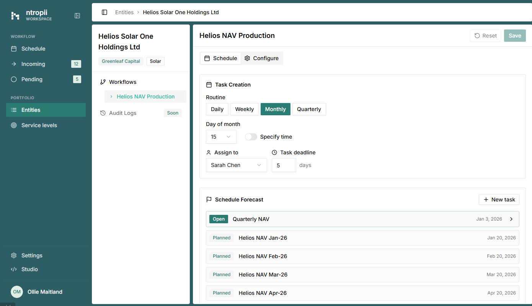Image resolution: width=532 pixels, height=306 pixels.
Task: Open the Day of month dropdown
Action: [221, 137]
